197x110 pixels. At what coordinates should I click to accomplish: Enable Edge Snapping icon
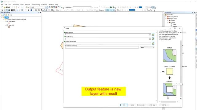coord(113,10)
